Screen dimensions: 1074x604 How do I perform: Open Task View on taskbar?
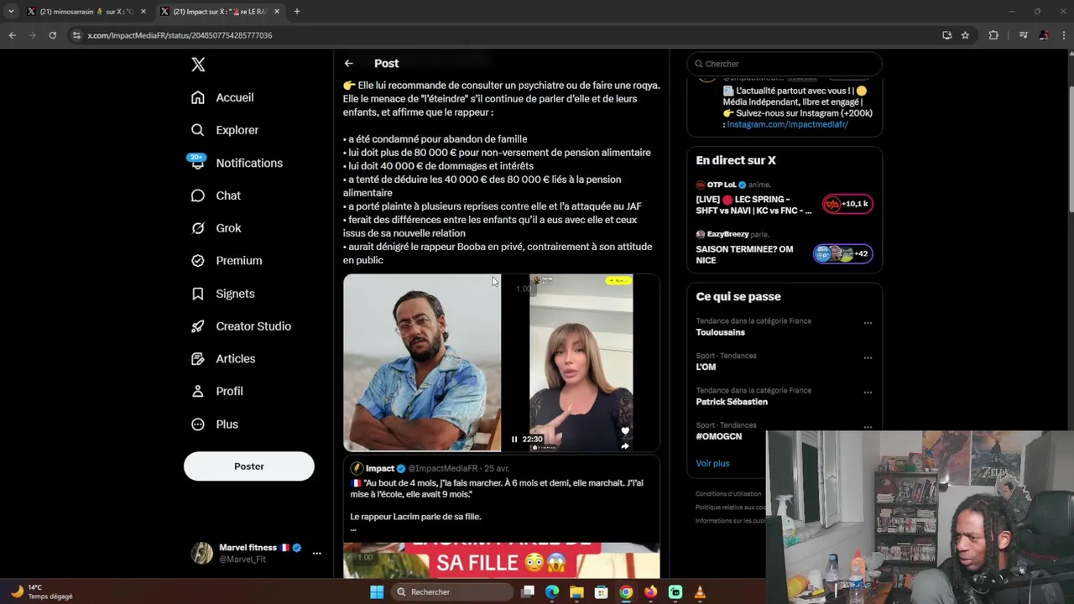[x=528, y=592]
